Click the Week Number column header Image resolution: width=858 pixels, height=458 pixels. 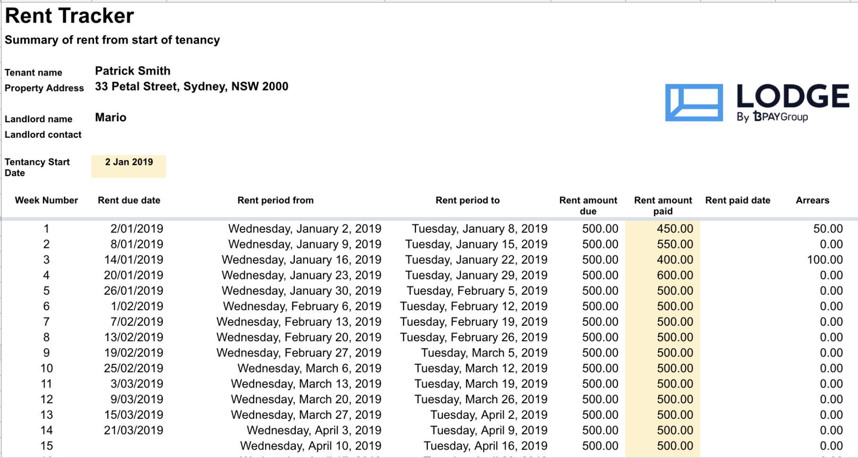(46, 200)
